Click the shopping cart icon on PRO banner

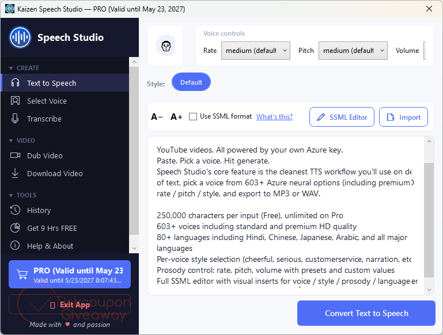pyautogui.click(x=22, y=274)
